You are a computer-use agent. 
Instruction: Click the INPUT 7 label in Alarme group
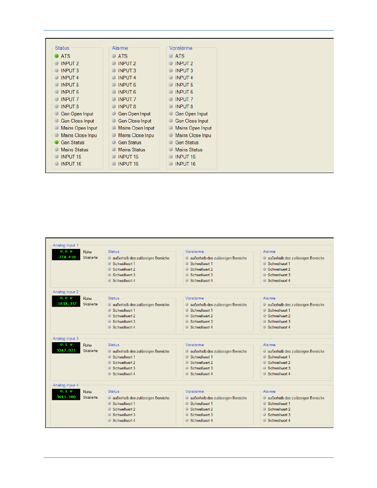127,99
